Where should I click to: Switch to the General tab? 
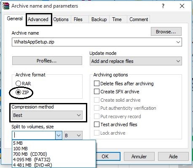pos(15,19)
